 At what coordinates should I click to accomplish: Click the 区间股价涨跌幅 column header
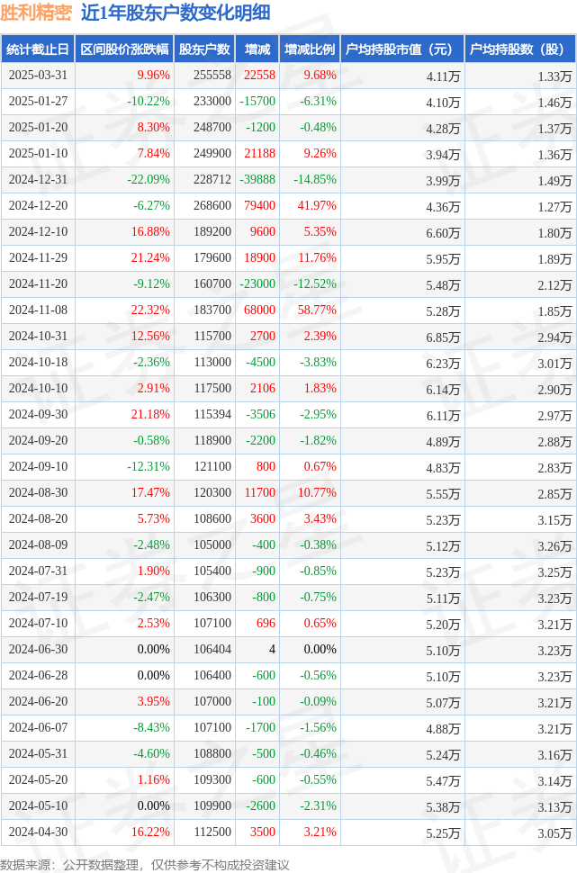pos(124,49)
